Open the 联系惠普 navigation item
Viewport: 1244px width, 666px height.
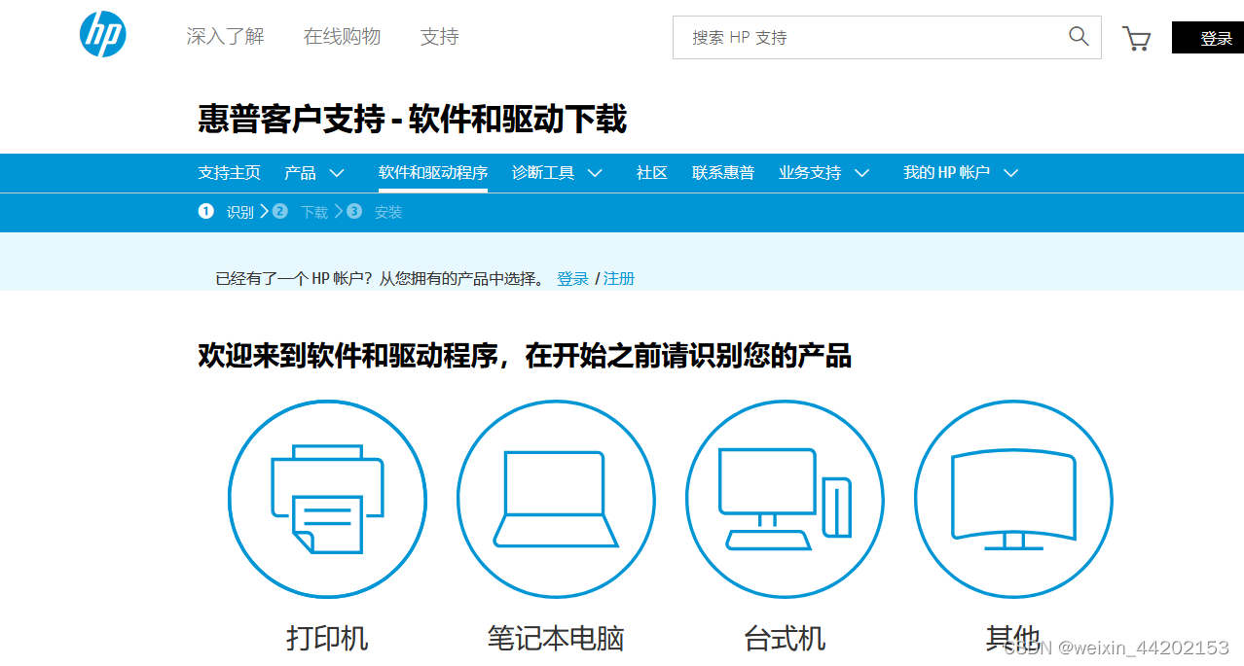point(723,173)
